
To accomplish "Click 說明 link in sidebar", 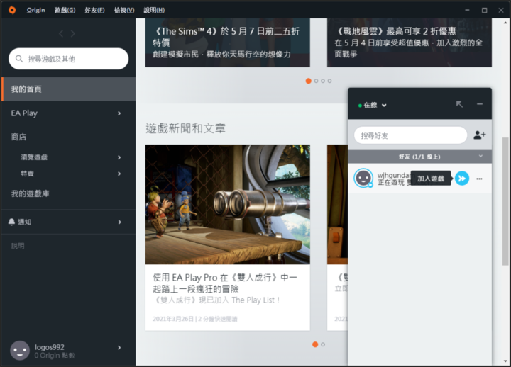I will click(18, 246).
